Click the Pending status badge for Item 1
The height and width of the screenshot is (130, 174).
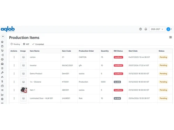163,90
